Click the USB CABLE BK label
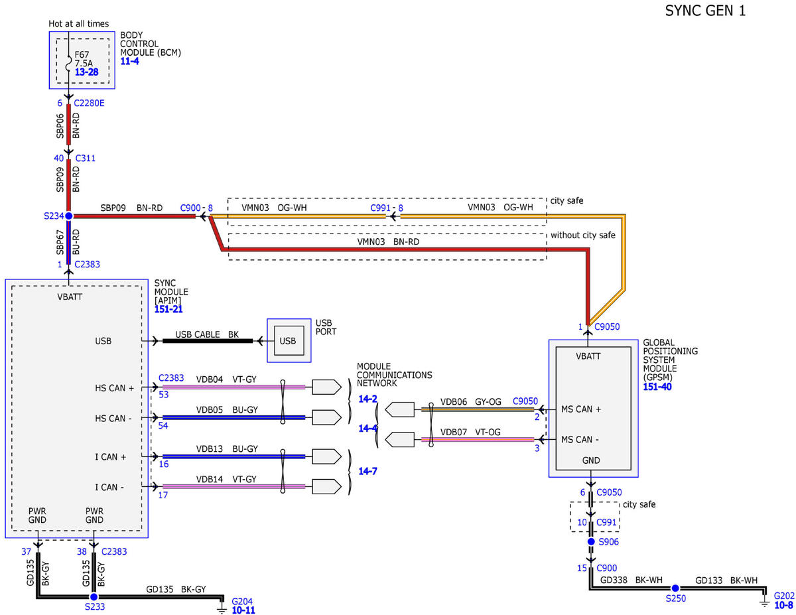Viewport: 796px width, 615px height. [207, 334]
